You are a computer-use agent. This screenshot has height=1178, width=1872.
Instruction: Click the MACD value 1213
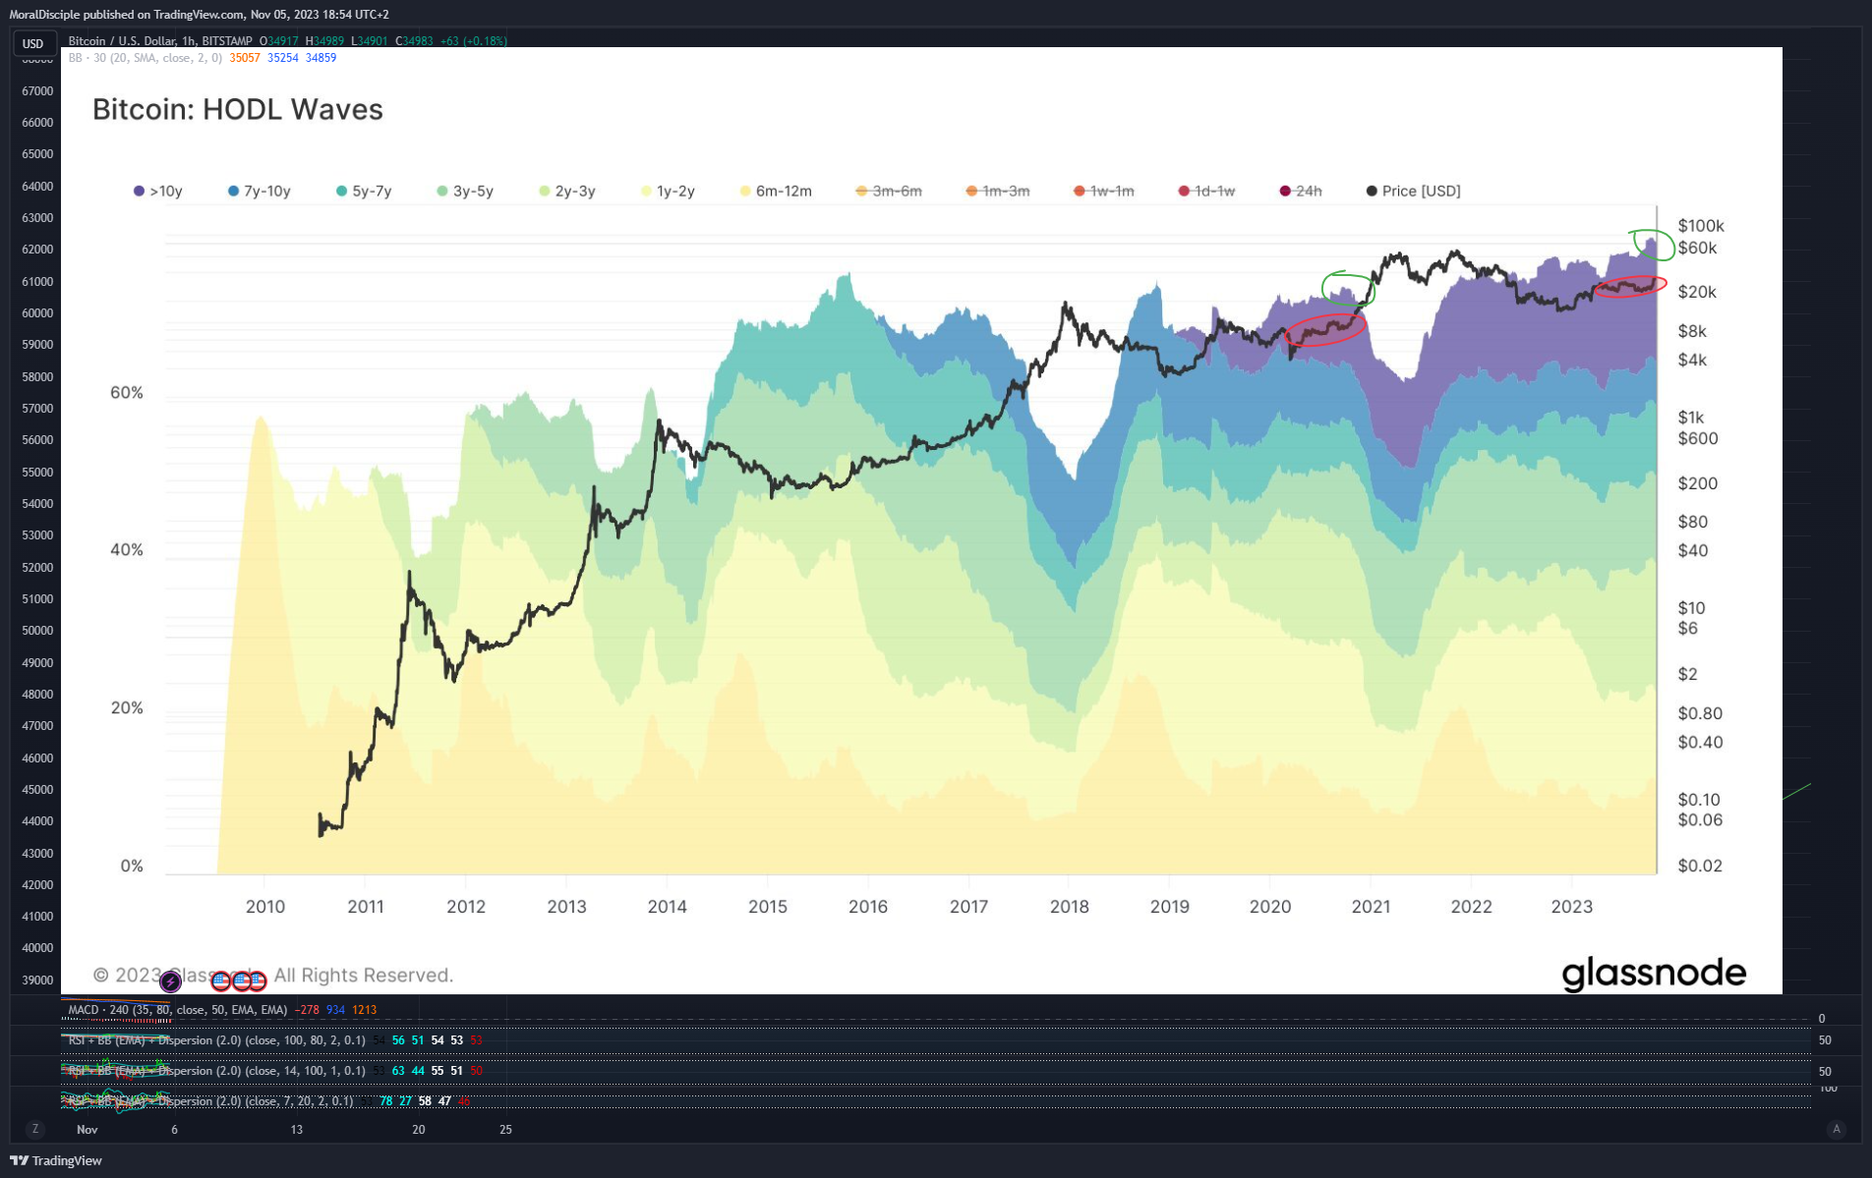coord(365,1010)
